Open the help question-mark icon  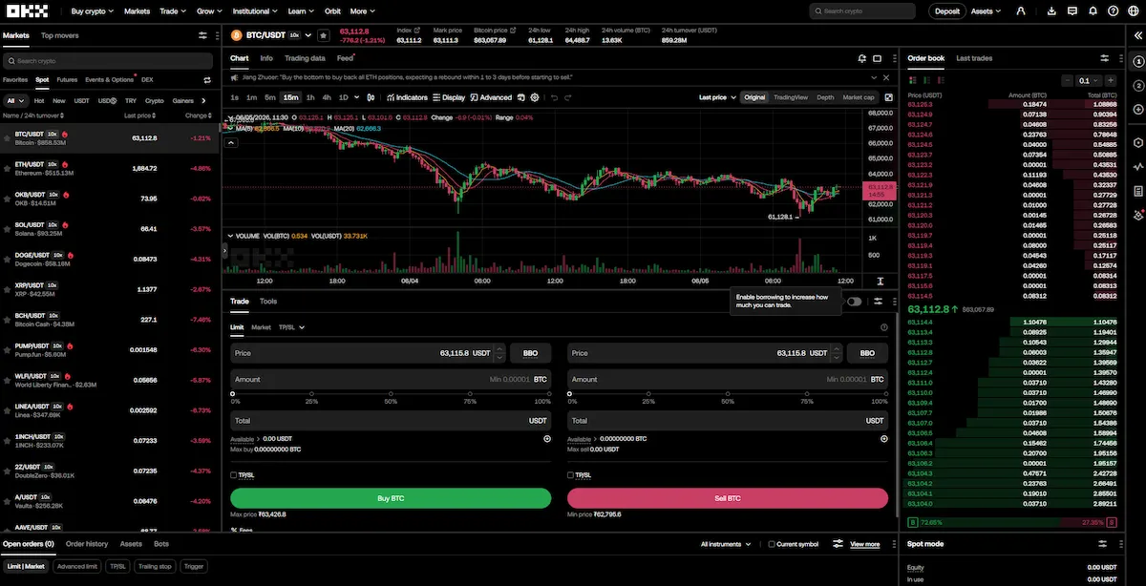1114,11
